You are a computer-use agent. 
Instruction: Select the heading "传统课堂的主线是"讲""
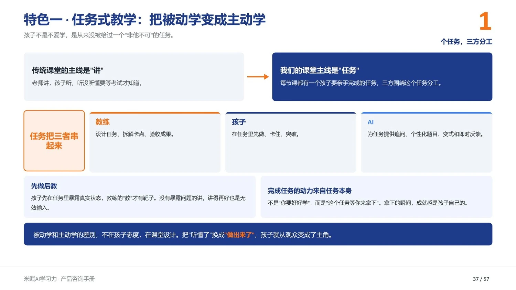coord(67,71)
